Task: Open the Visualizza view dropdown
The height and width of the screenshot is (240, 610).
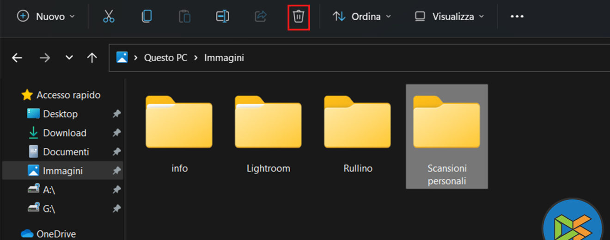Action: 449,17
